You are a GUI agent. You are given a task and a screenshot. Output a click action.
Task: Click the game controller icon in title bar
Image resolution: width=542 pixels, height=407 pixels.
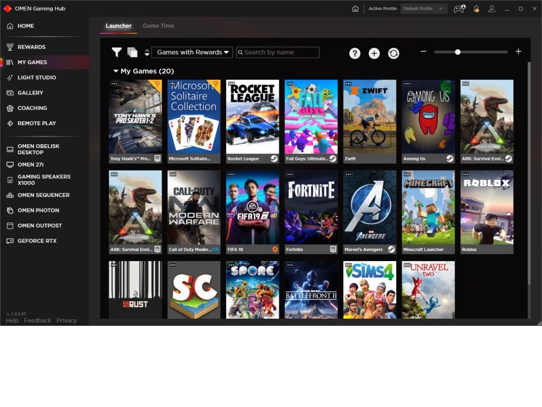[x=459, y=8]
